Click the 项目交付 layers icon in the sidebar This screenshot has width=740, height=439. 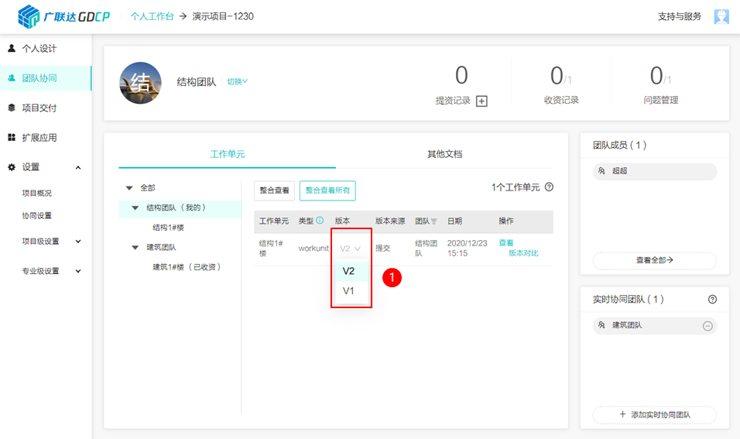coord(12,108)
